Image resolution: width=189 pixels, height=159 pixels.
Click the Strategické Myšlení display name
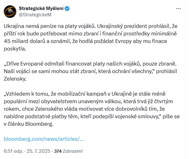[41, 8]
